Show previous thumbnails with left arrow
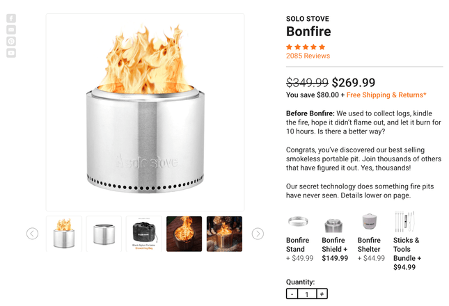This screenshot has width=449, height=306. tap(32, 234)
